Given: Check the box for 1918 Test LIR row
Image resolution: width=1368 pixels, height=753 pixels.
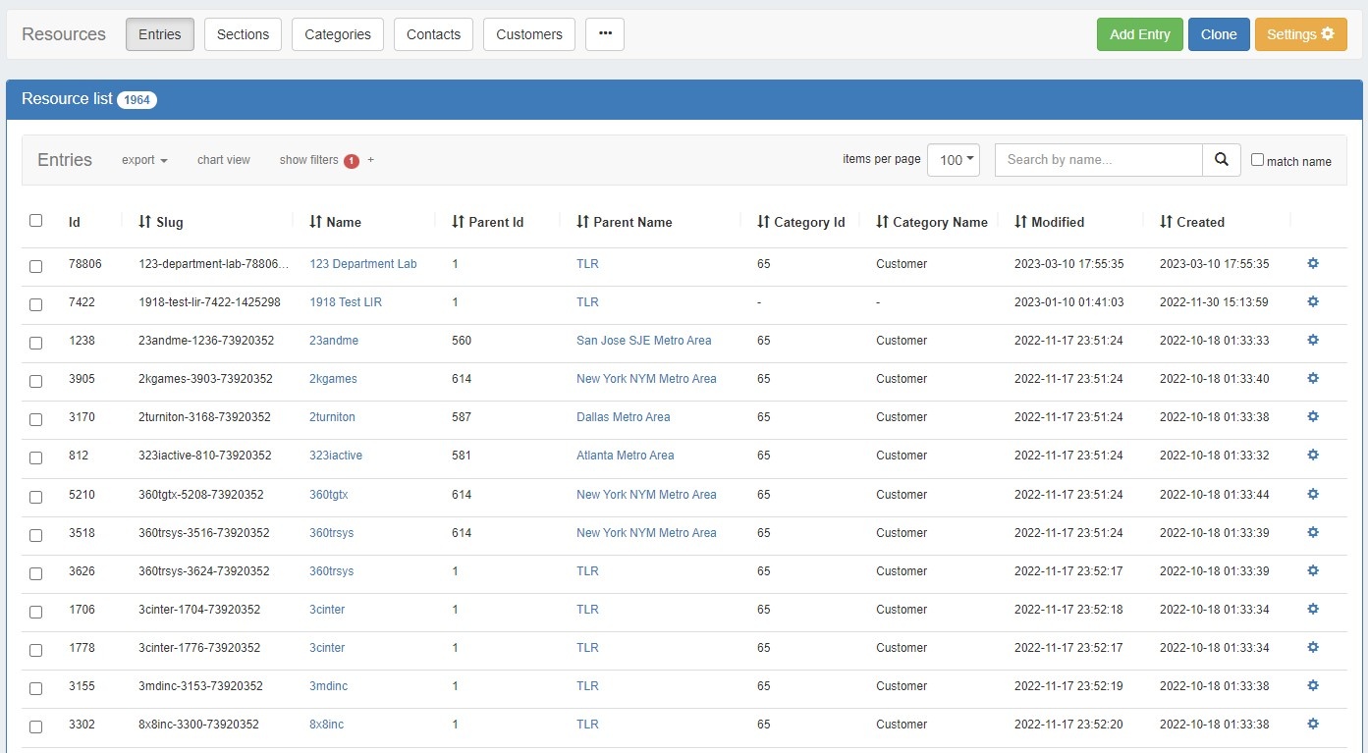Looking at the screenshot, I should 36,304.
